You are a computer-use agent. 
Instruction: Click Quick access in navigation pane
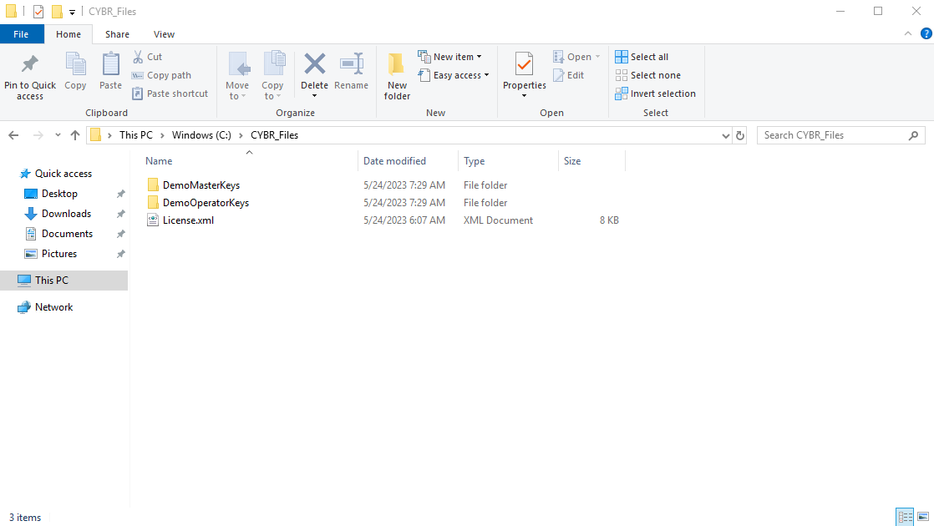[63, 174]
